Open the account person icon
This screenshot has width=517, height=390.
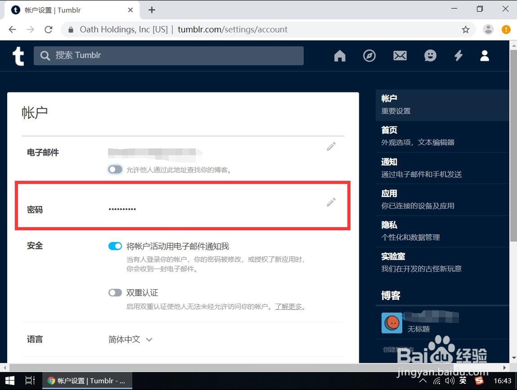(x=484, y=55)
